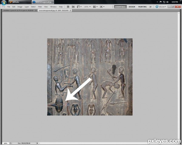182x145 pixels.
Task: Launch Mini Bridge from the Mb icon
Action: point(73,7)
